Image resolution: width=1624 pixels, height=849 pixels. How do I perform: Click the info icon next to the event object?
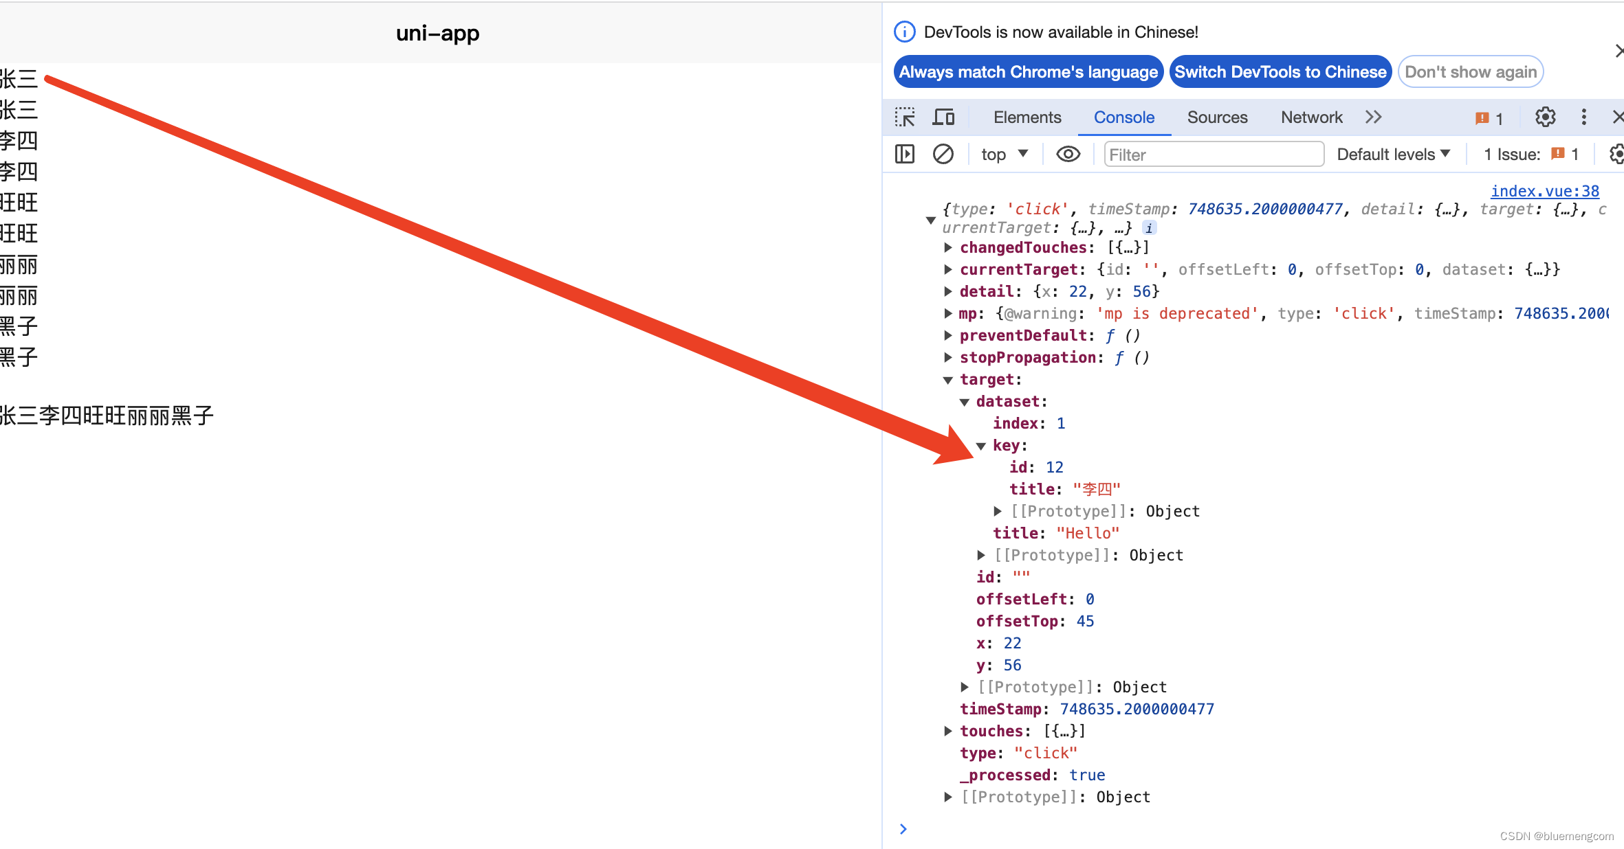tap(1148, 228)
